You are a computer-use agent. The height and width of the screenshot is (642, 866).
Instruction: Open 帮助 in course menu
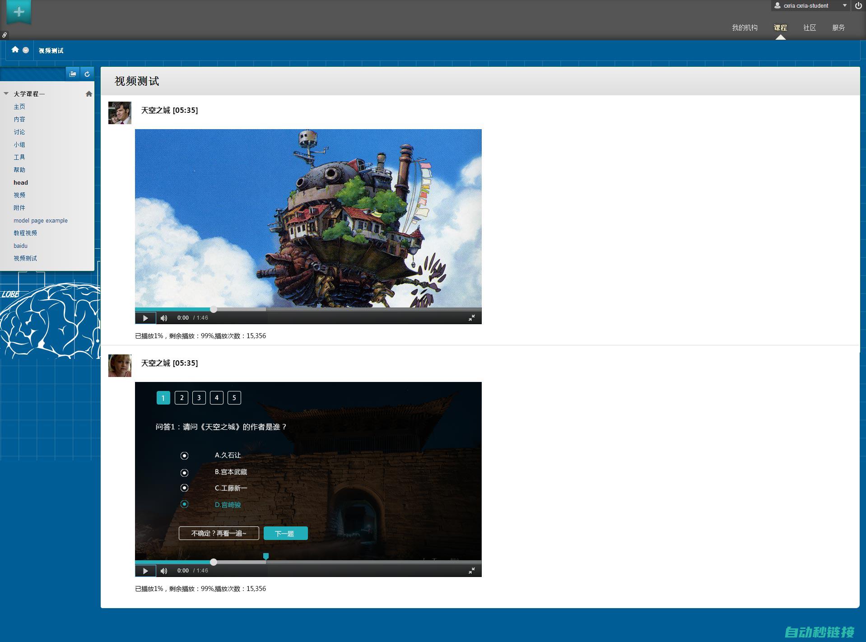pos(19,170)
